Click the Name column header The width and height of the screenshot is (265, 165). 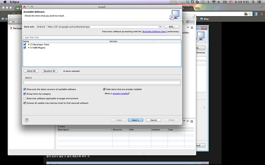tap(66, 41)
